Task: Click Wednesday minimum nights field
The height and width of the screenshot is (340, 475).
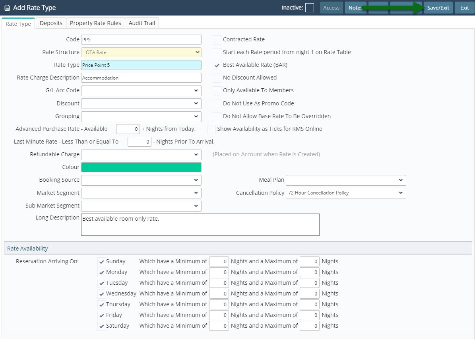Action: (219, 293)
